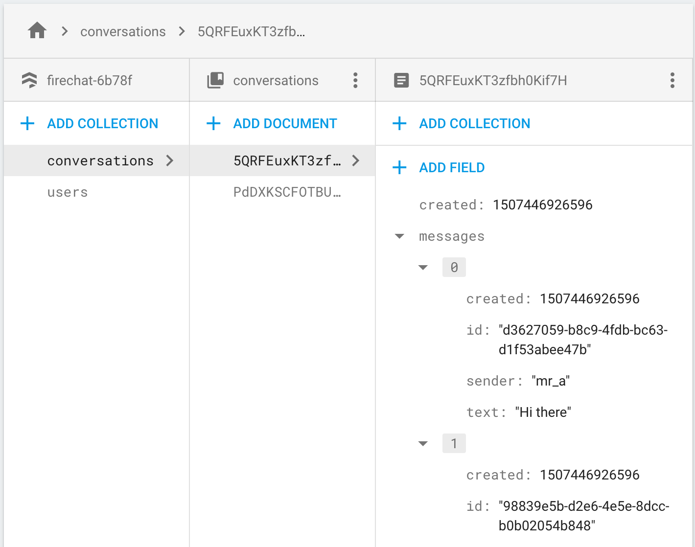Click the plus icon for Add Collection in root panel
Screen dimensions: 695x547
click(27, 123)
